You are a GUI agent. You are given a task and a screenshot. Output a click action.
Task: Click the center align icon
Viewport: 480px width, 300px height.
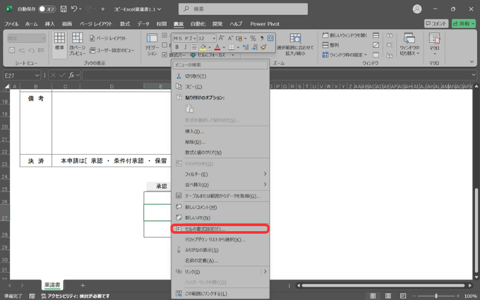(x=193, y=47)
